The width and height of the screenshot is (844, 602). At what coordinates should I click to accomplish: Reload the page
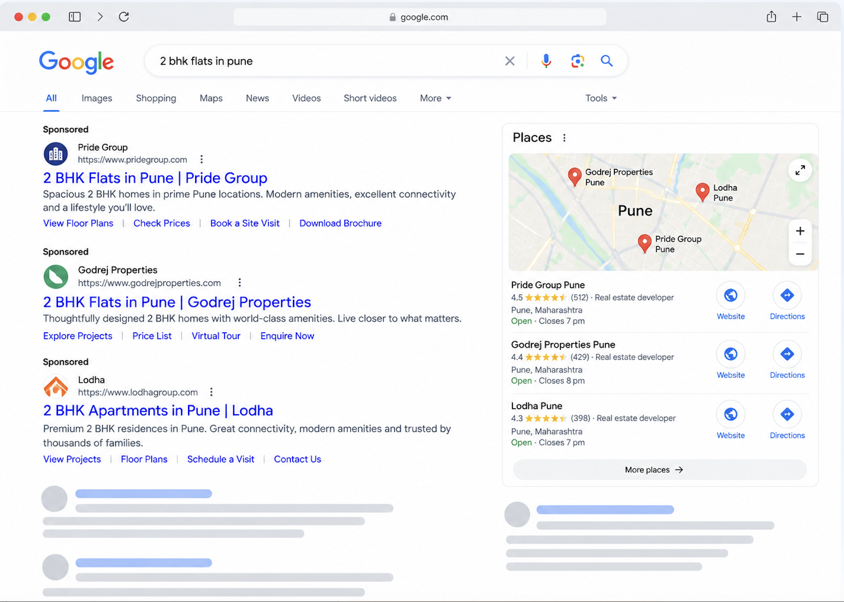coord(124,17)
